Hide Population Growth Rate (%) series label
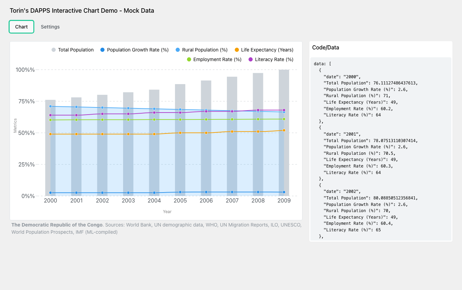 coord(138,50)
